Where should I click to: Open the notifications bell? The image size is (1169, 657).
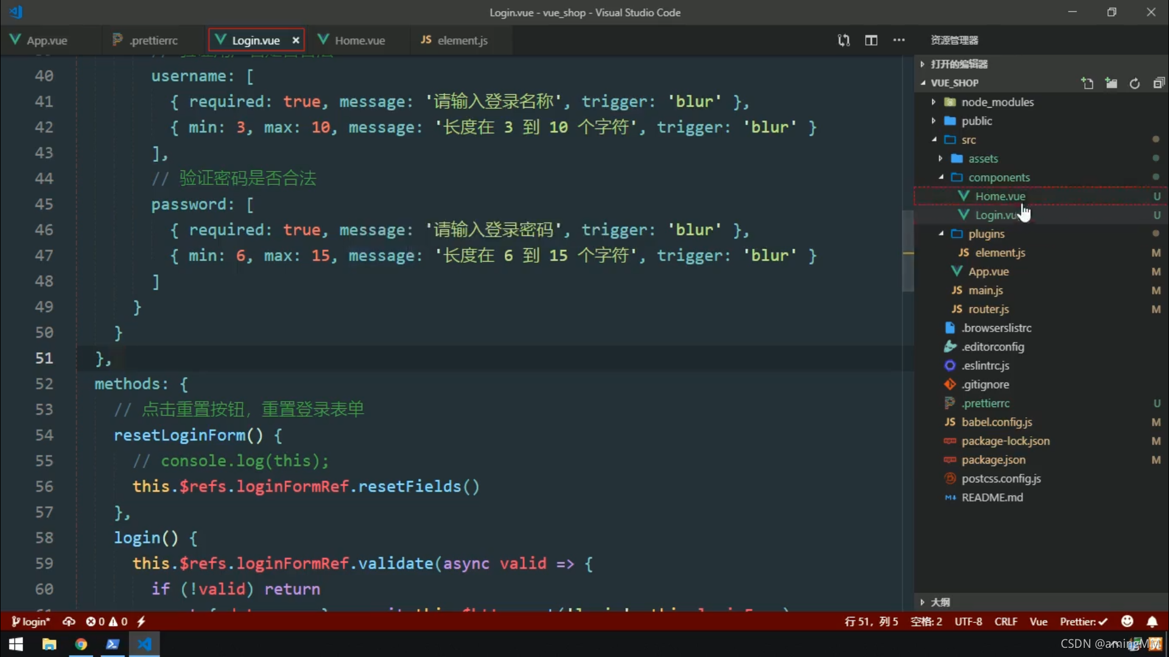pyautogui.click(x=1152, y=621)
